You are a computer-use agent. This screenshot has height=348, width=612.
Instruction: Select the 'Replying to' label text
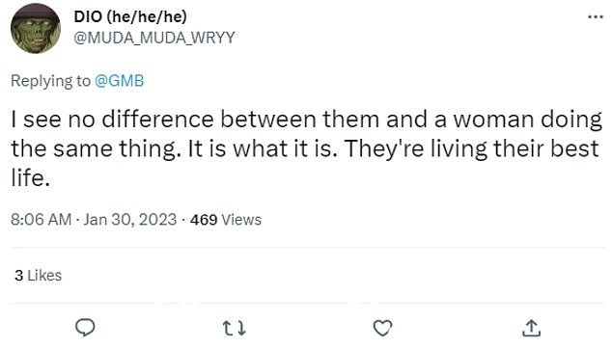coord(50,81)
